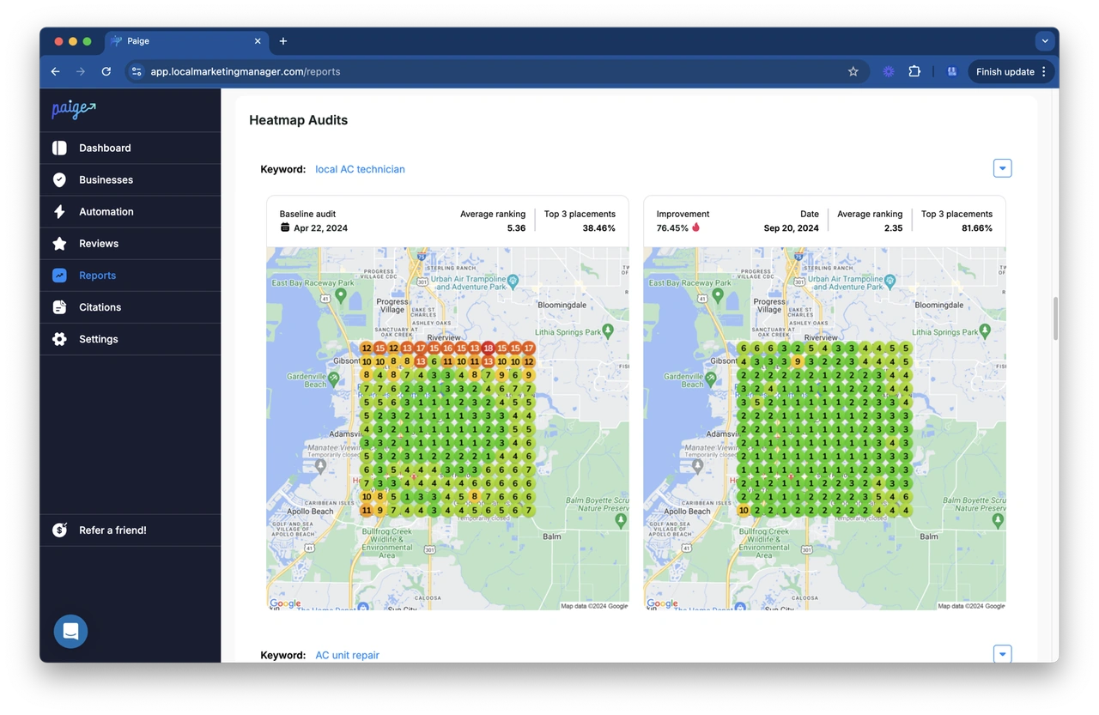Click the site info icon in address bar
This screenshot has width=1099, height=715.
click(137, 71)
